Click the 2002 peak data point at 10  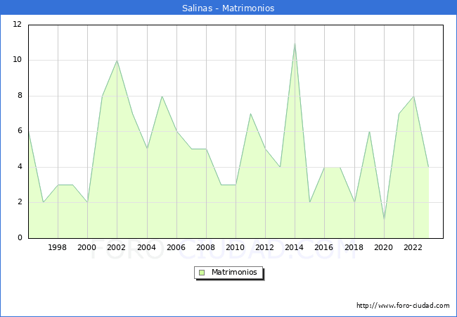[117, 61]
